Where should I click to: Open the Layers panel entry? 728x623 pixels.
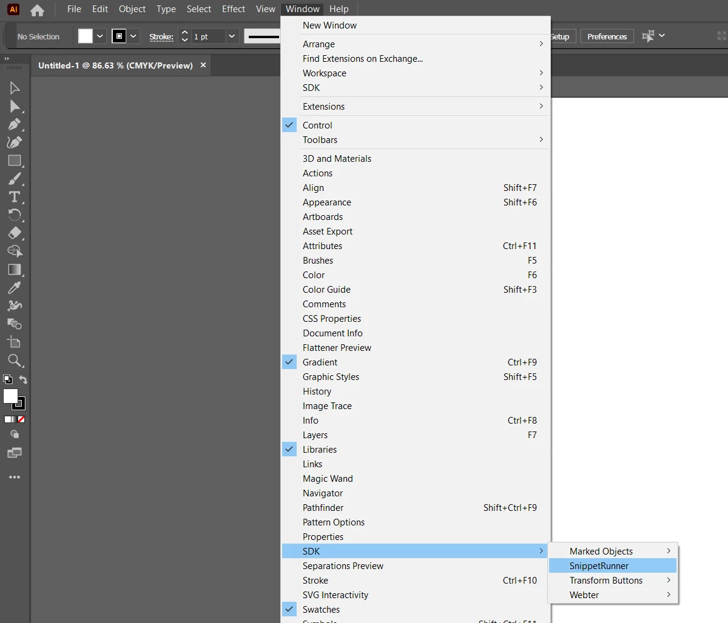click(x=416, y=435)
